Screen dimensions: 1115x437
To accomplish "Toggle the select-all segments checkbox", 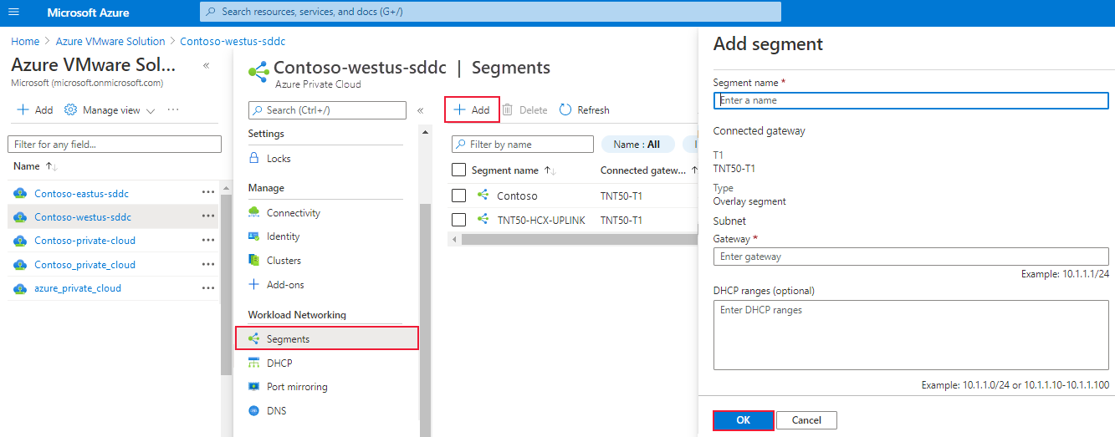I will (x=458, y=170).
